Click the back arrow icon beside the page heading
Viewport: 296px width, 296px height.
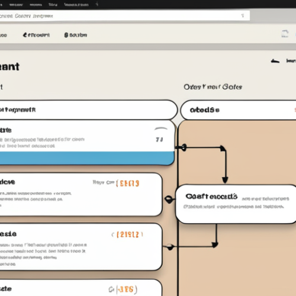coord(275,61)
